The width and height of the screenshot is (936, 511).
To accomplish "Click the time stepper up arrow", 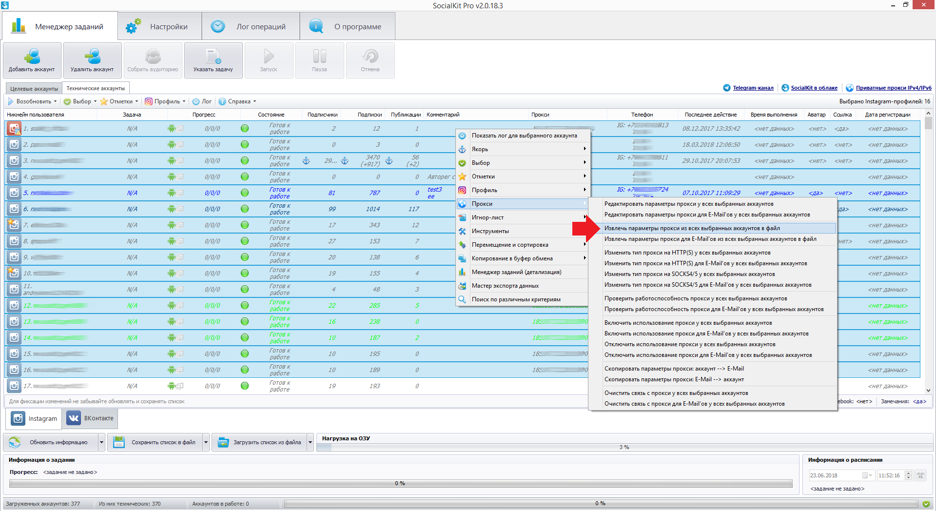I will 908,473.
